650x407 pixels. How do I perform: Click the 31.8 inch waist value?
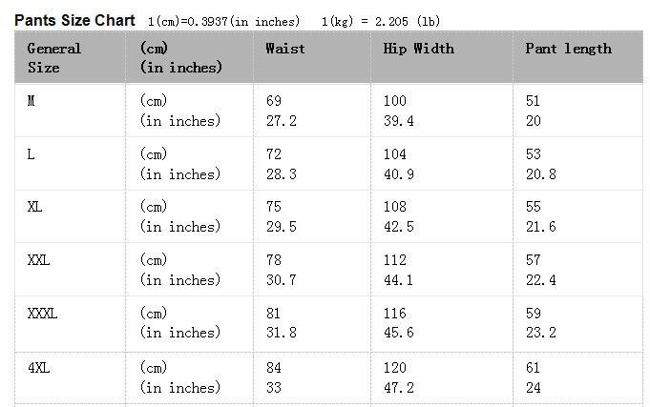[x=281, y=333]
